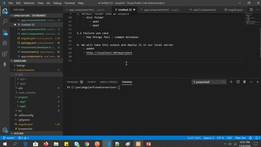Split the terminal panel
This screenshot has height=147, width=261.
[238, 82]
